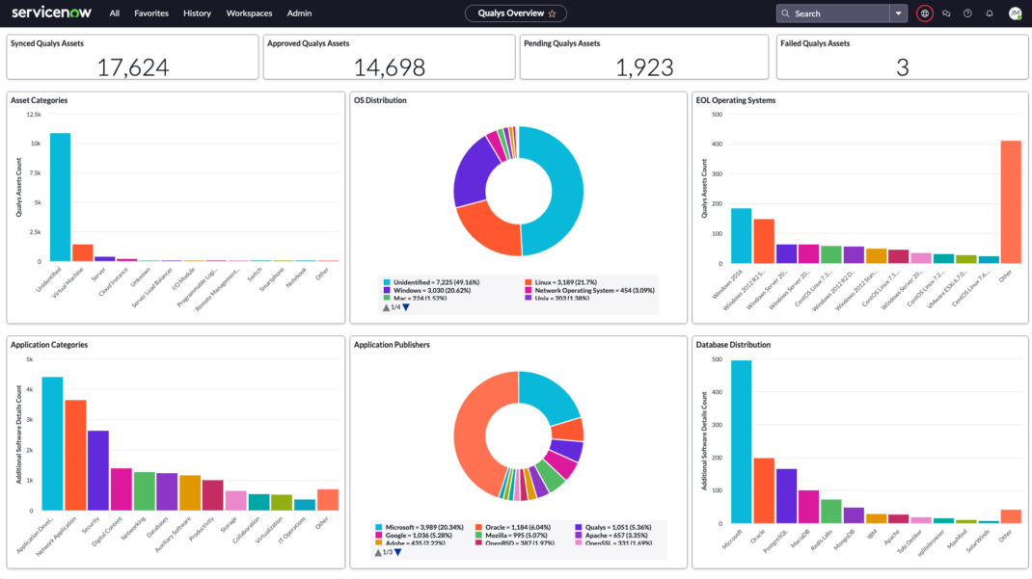
Task: Open the notifications bell
Action: coord(991,13)
